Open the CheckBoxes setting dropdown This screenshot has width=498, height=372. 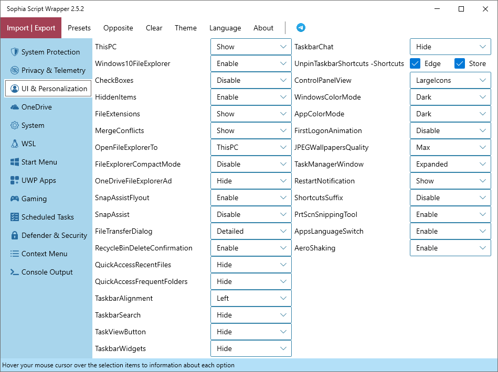251,80
